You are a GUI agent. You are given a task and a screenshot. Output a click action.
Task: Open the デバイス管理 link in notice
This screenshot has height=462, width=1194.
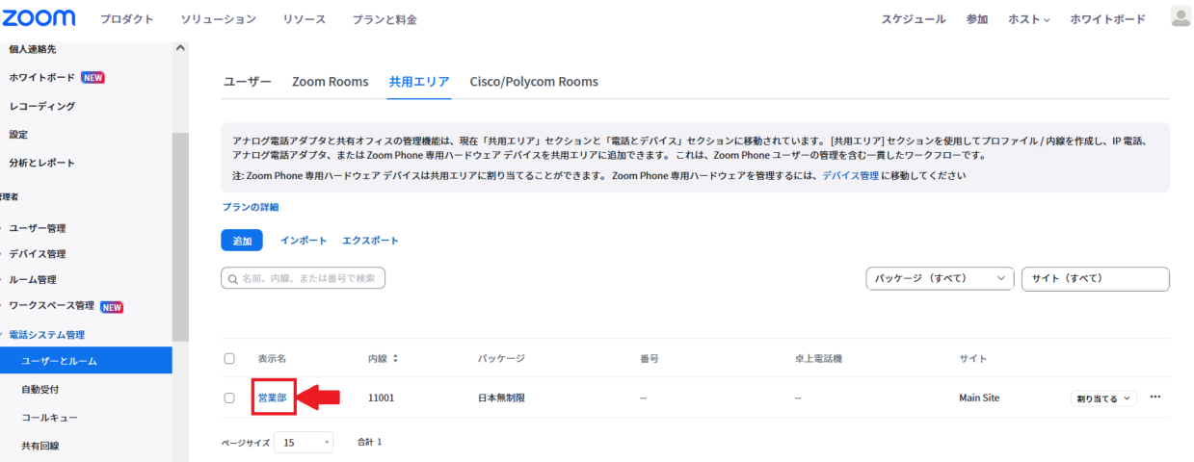pos(850,176)
